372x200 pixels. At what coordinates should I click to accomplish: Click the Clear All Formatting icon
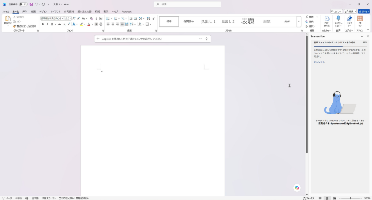[91, 18]
